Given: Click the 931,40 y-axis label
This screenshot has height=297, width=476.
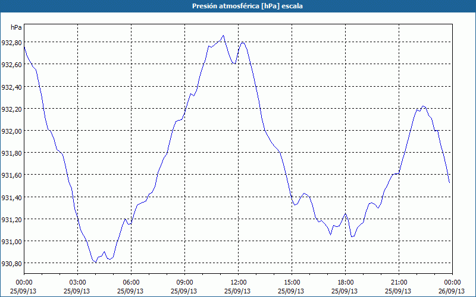Looking at the screenshot, I should click(12, 198).
